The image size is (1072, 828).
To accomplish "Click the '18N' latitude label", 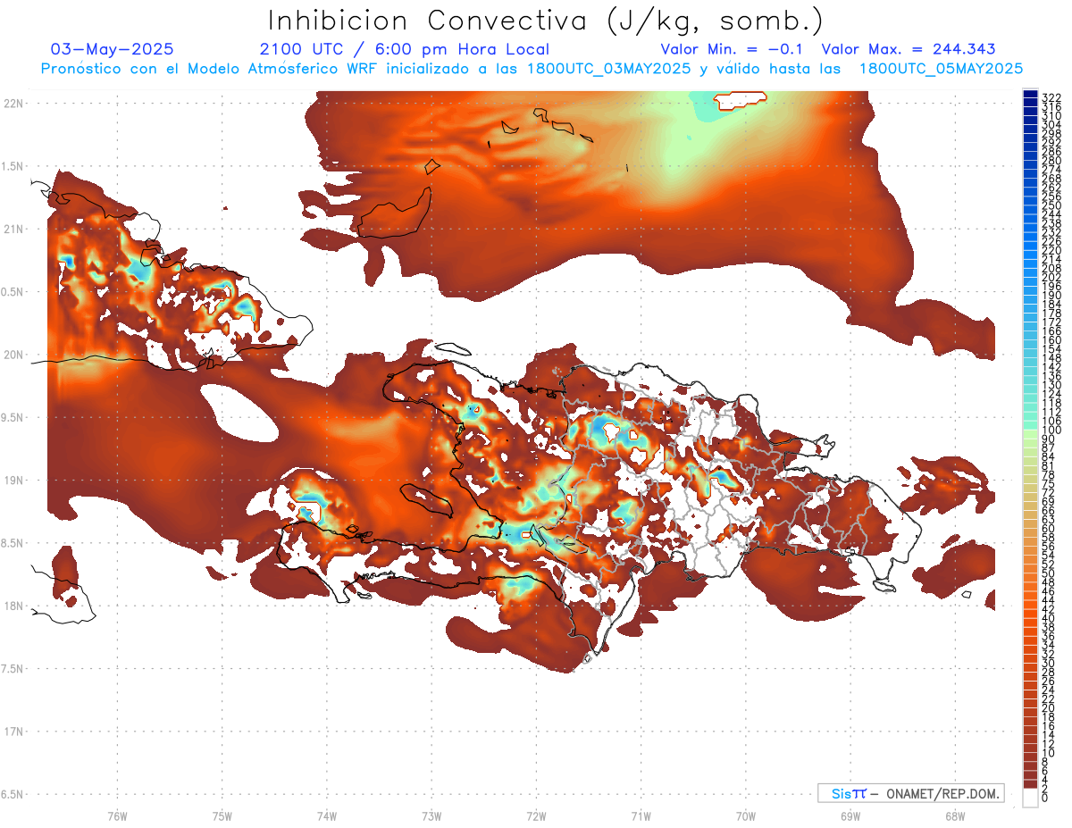I will 13,606.
